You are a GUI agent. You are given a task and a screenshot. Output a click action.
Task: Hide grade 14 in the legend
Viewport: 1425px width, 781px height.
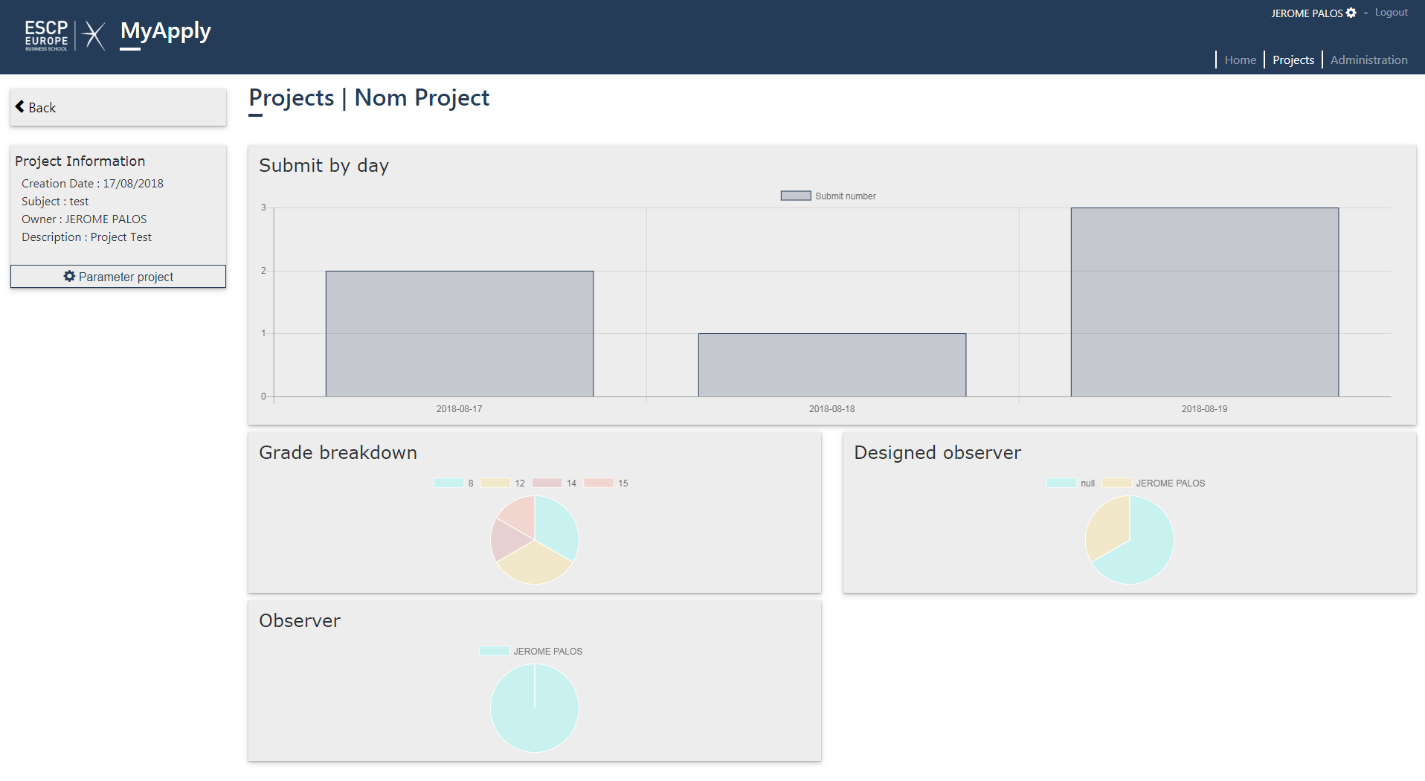[x=554, y=483]
